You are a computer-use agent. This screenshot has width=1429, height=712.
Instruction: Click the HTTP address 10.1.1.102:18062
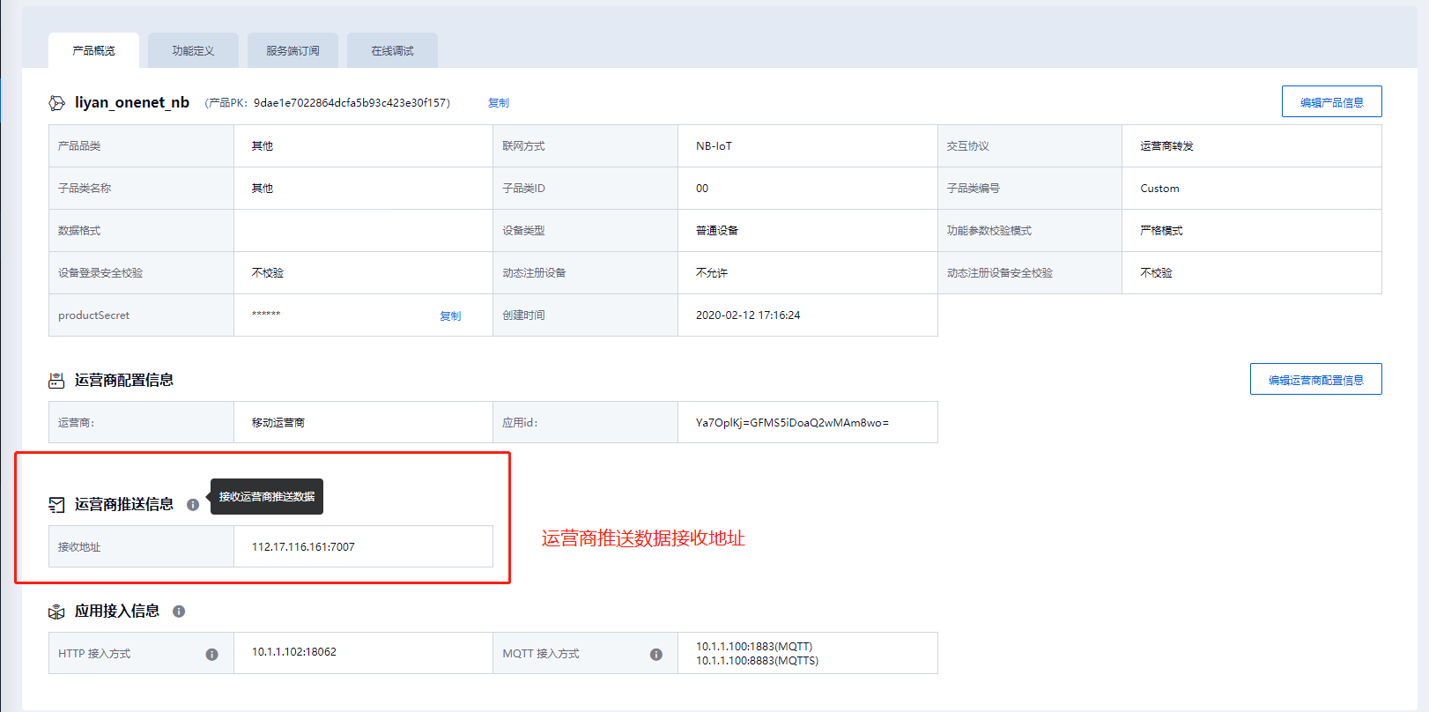click(x=294, y=652)
